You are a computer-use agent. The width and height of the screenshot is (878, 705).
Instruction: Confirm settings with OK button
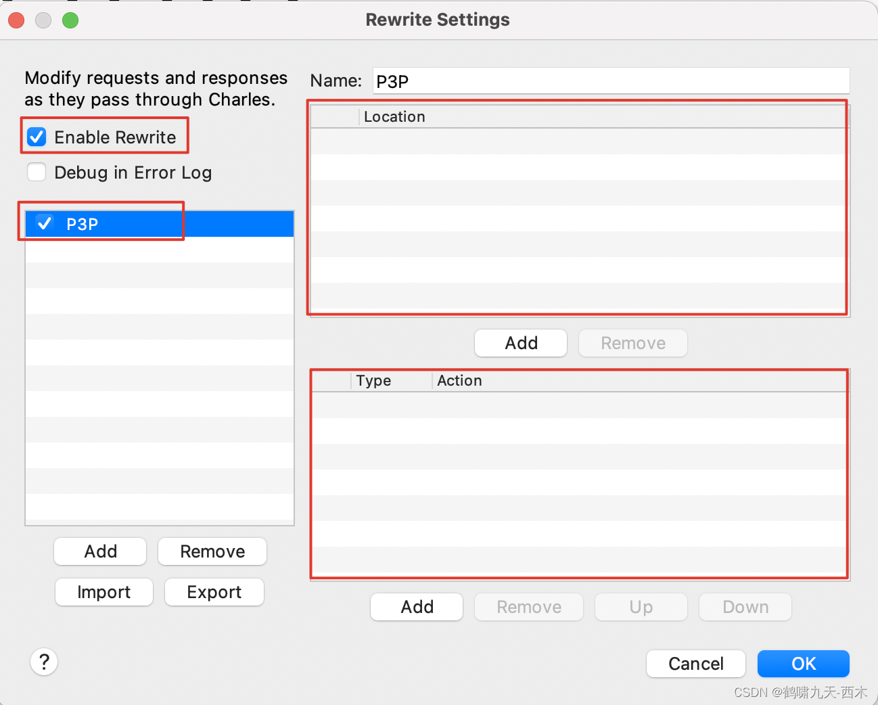click(x=804, y=664)
